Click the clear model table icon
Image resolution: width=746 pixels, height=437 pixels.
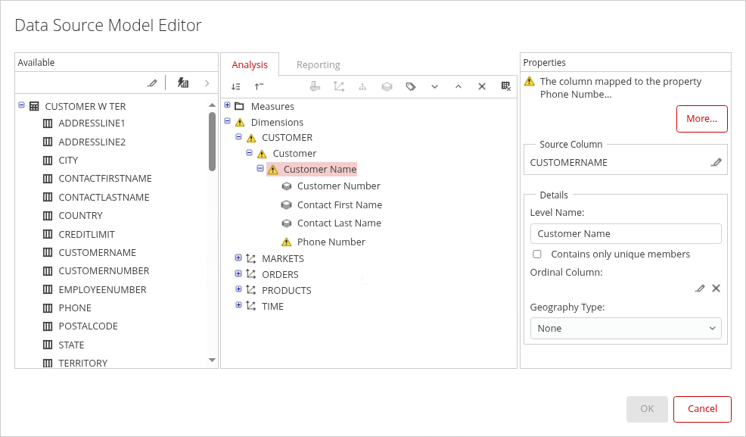[x=506, y=87]
